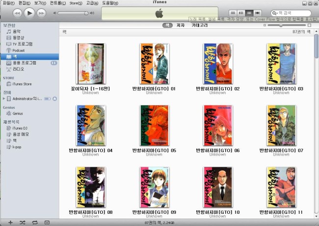Open the search magnifier options dropdown
Image resolution: width=319 pixels, height=226 pixels.
click(x=275, y=13)
